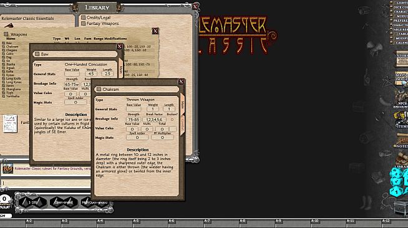This screenshot has width=408, height=228.
Task: Click the Fantasy Weapons document thumbnail
Action: [10, 123]
